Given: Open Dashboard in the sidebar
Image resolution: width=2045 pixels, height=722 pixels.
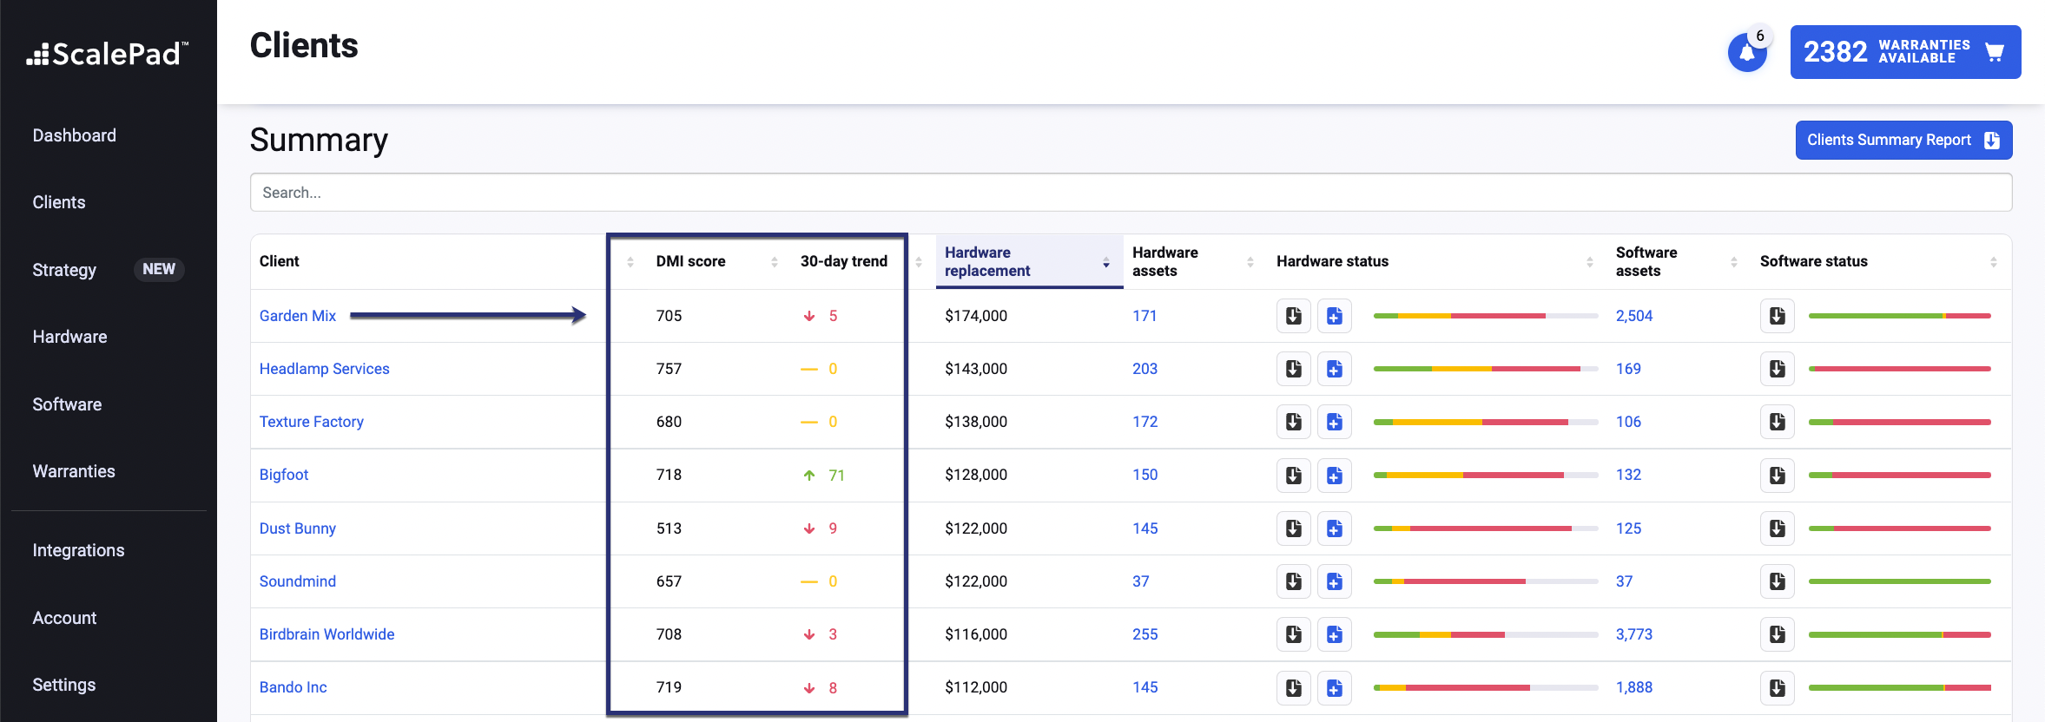Looking at the screenshot, I should (x=74, y=135).
